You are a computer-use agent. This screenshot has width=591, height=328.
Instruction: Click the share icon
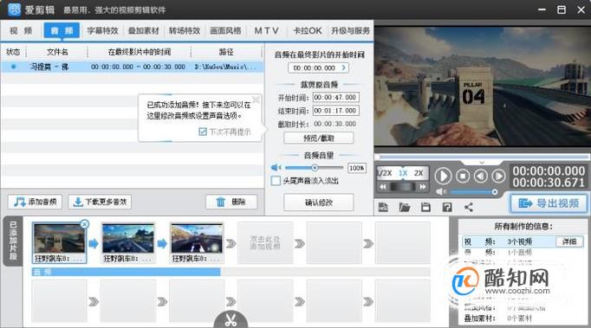[x=469, y=207]
